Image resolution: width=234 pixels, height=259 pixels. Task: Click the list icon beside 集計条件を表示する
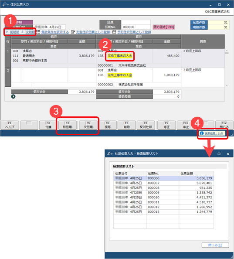[x=38, y=32]
